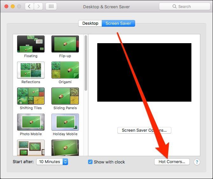Go back with the left chevron button
The image size is (213, 179).
[29, 6]
